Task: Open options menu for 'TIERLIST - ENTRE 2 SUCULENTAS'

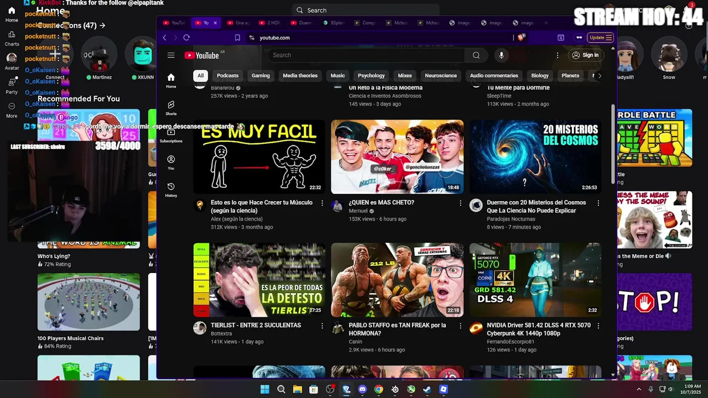Action: (x=322, y=326)
